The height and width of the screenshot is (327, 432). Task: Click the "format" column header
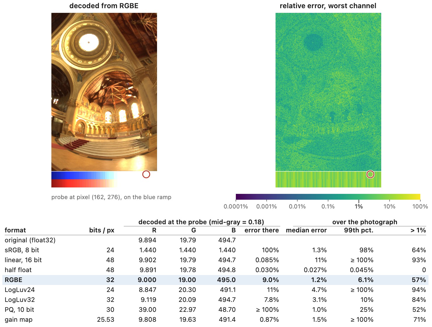pos(15,230)
